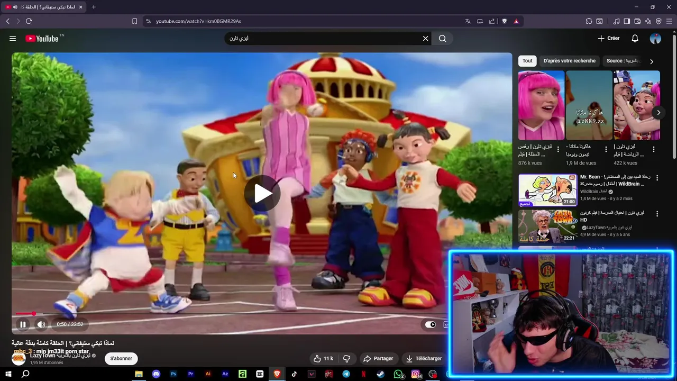Viewport: 677px width, 381px height.
Task: Click the YouTube search magnifier button
Action: (x=443, y=39)
